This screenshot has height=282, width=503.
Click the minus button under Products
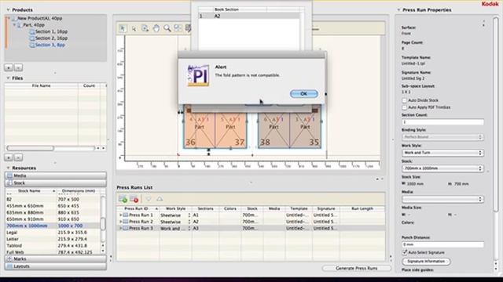coord(18,67)
